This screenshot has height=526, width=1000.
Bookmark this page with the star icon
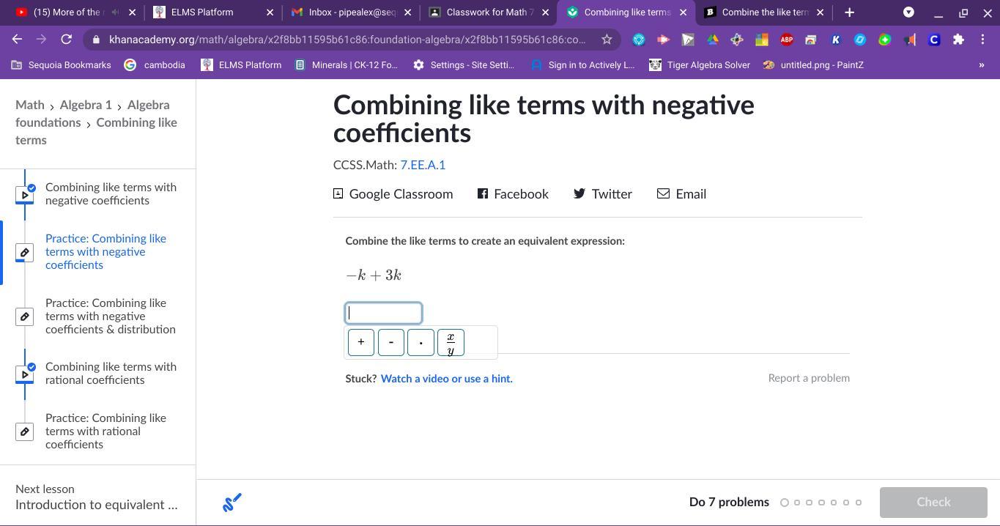[607, 40]
